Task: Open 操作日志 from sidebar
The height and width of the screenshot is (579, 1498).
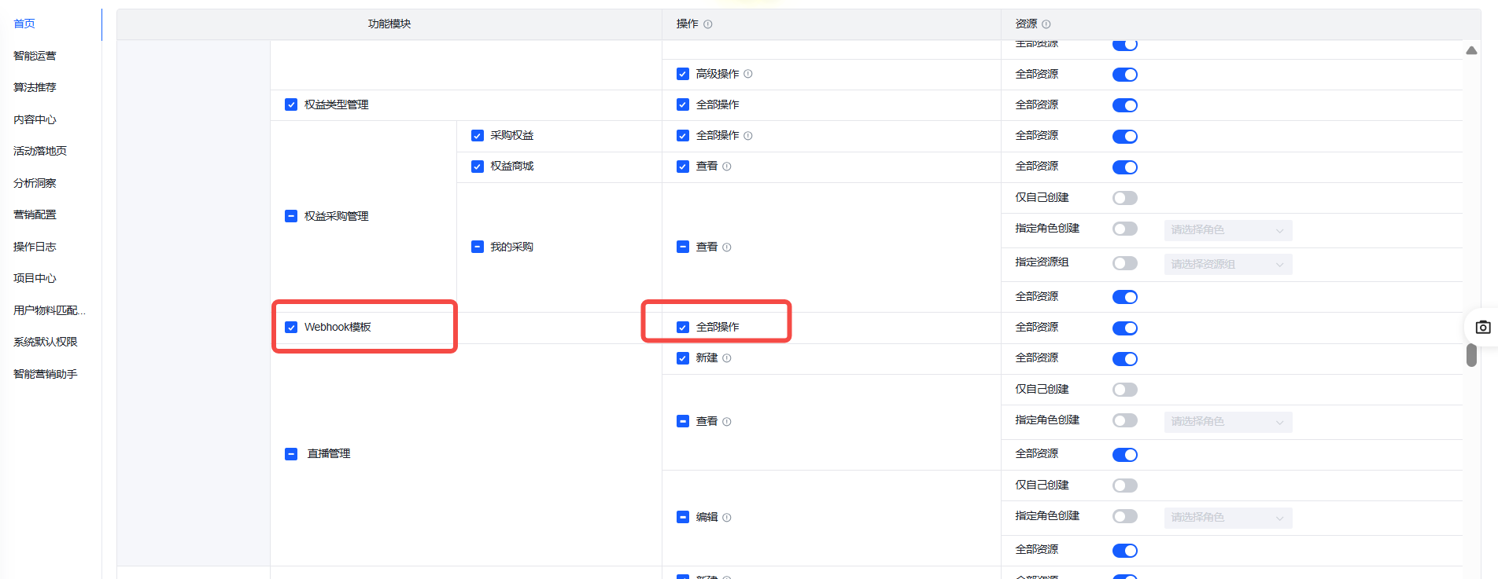Action: (x=35, y=247)
